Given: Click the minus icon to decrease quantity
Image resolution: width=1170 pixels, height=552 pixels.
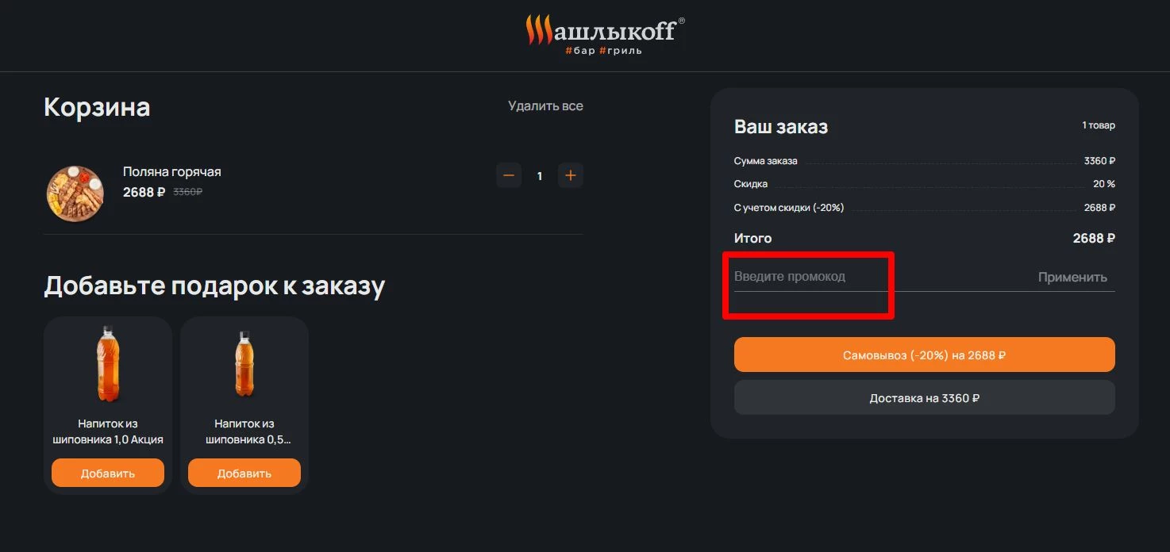Looking at the screenshot, I should tap(509, 175).
